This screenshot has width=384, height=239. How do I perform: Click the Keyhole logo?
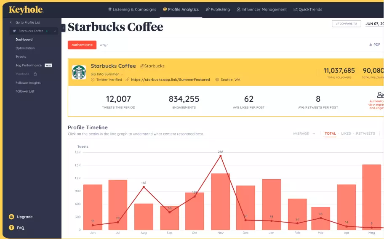26,10
